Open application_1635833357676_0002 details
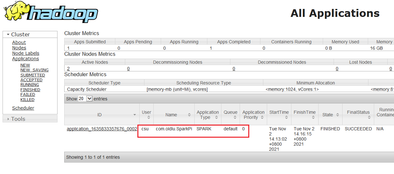The height and width of the screenshot is (174, 394). 102,129
